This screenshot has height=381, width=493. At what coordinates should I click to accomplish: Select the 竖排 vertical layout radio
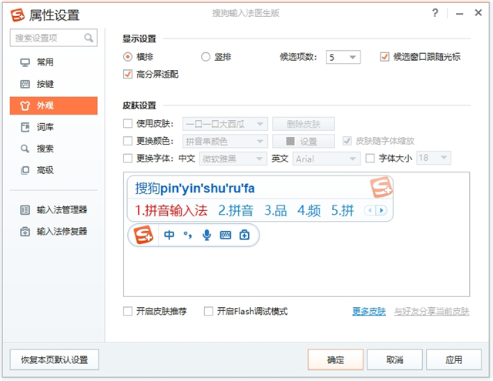coord(206,57)
